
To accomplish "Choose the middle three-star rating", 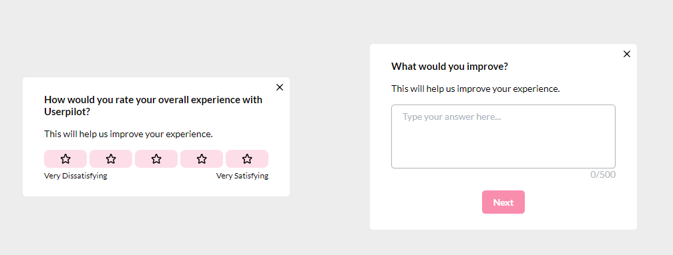I will [156, 158].
